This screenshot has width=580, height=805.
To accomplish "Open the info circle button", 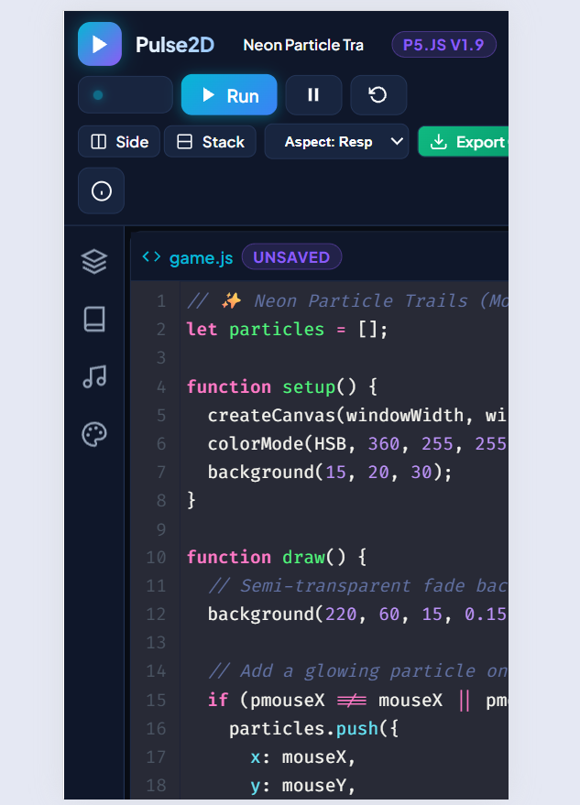I will (101, 191).
